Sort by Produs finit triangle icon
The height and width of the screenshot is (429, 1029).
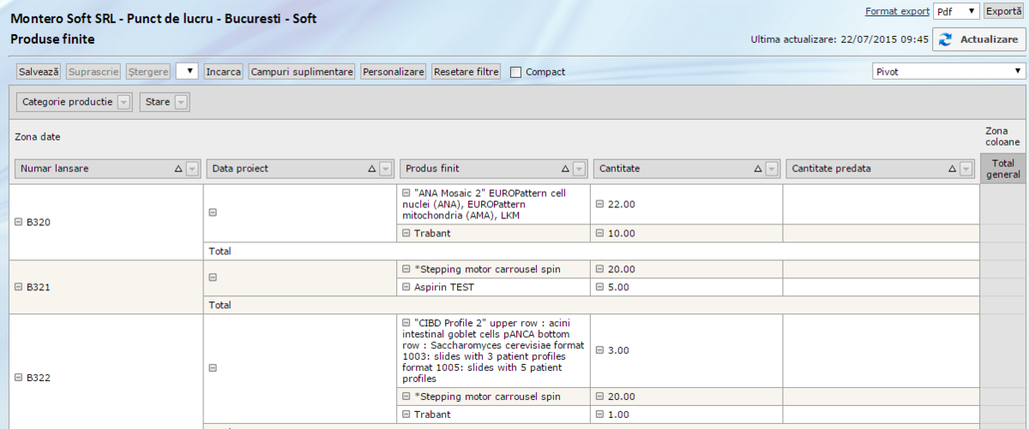click(565, 170)
